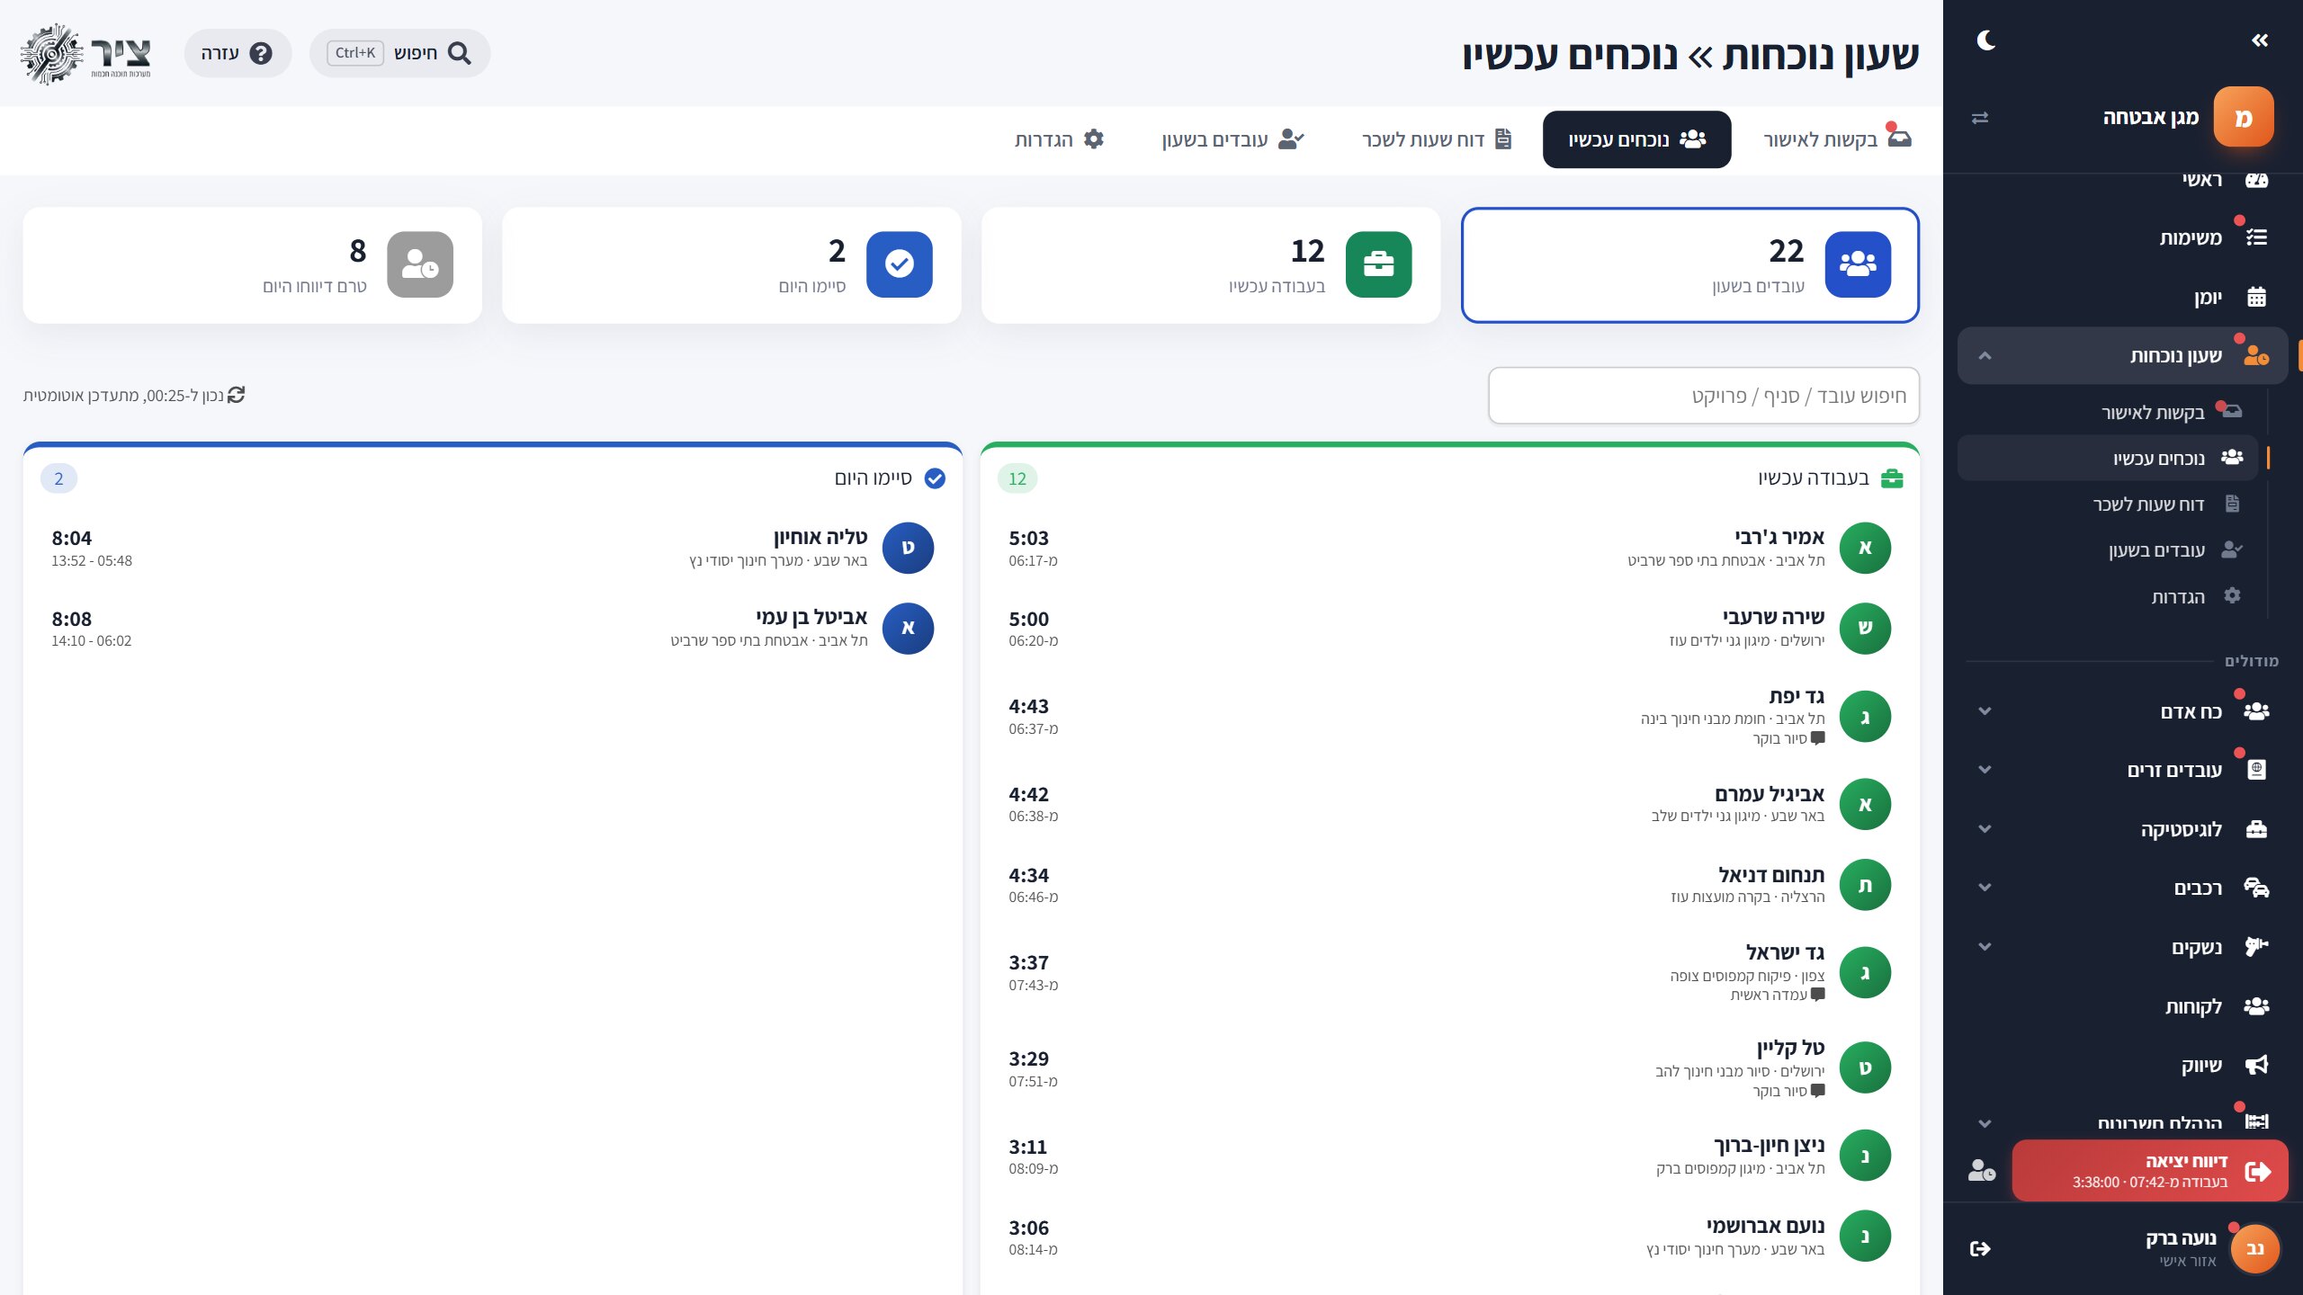Click גד יפת employee name
The width and height of the screenshot is (2303, 1295).
[1797, 696]
